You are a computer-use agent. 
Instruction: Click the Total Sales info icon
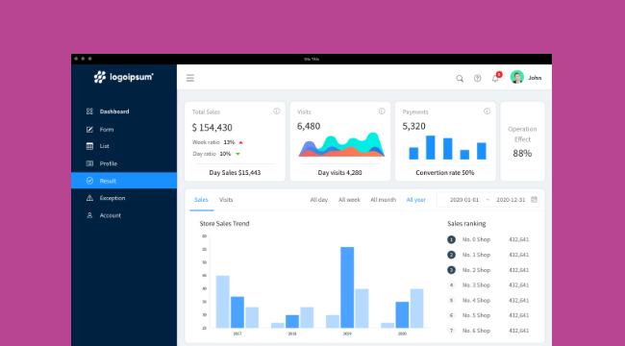tap(277, 111)
